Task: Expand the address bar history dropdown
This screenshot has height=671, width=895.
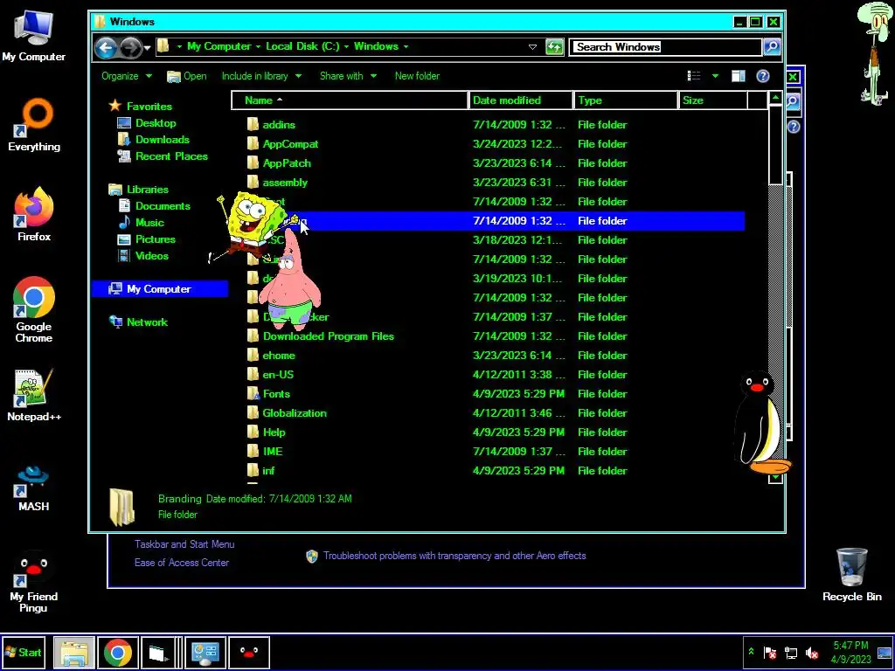Action: pos(532,47)
